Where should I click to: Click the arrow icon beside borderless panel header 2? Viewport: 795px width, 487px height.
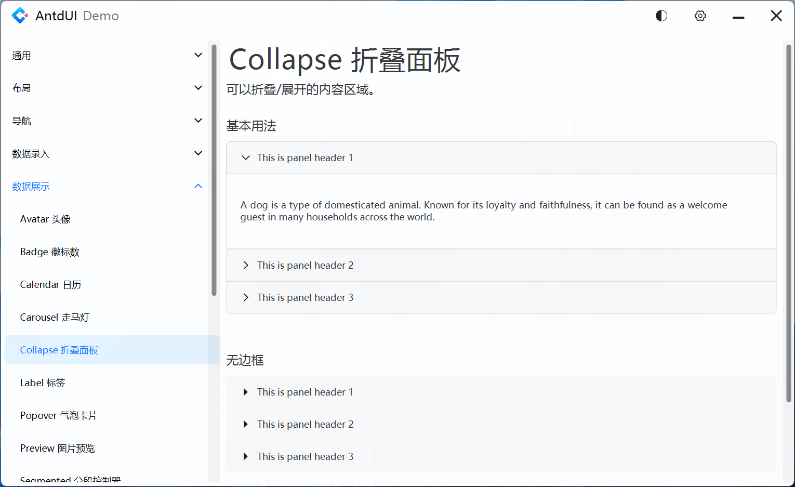coord(245,424)
